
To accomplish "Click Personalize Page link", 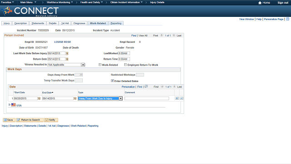I will tap(274, 19).
